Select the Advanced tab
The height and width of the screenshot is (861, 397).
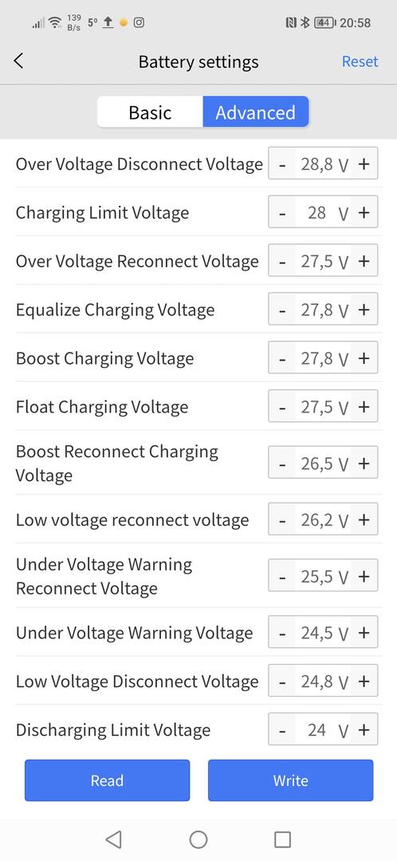click(x=256, y=112)
